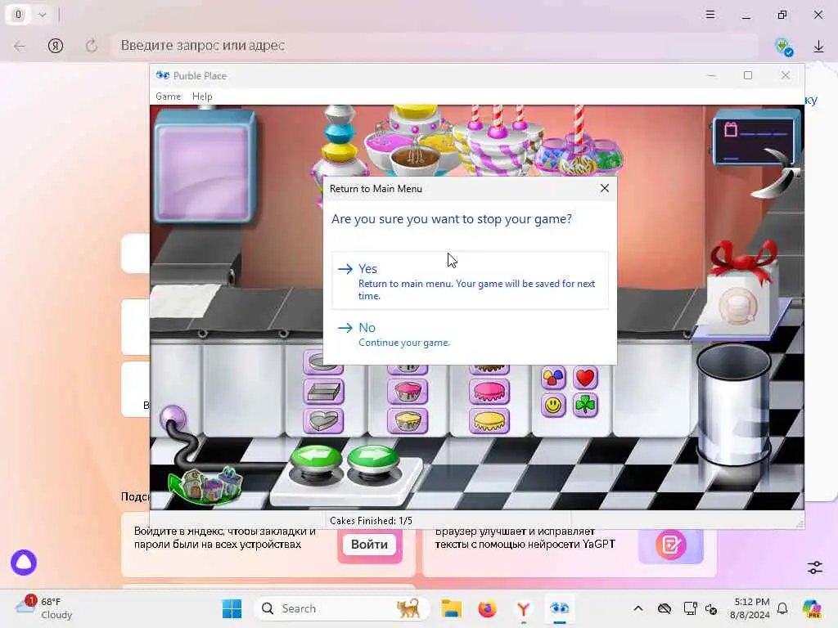Add the green clover decoration
The width and height of the screenshot is (838, 628).
[x=585, y=406]
